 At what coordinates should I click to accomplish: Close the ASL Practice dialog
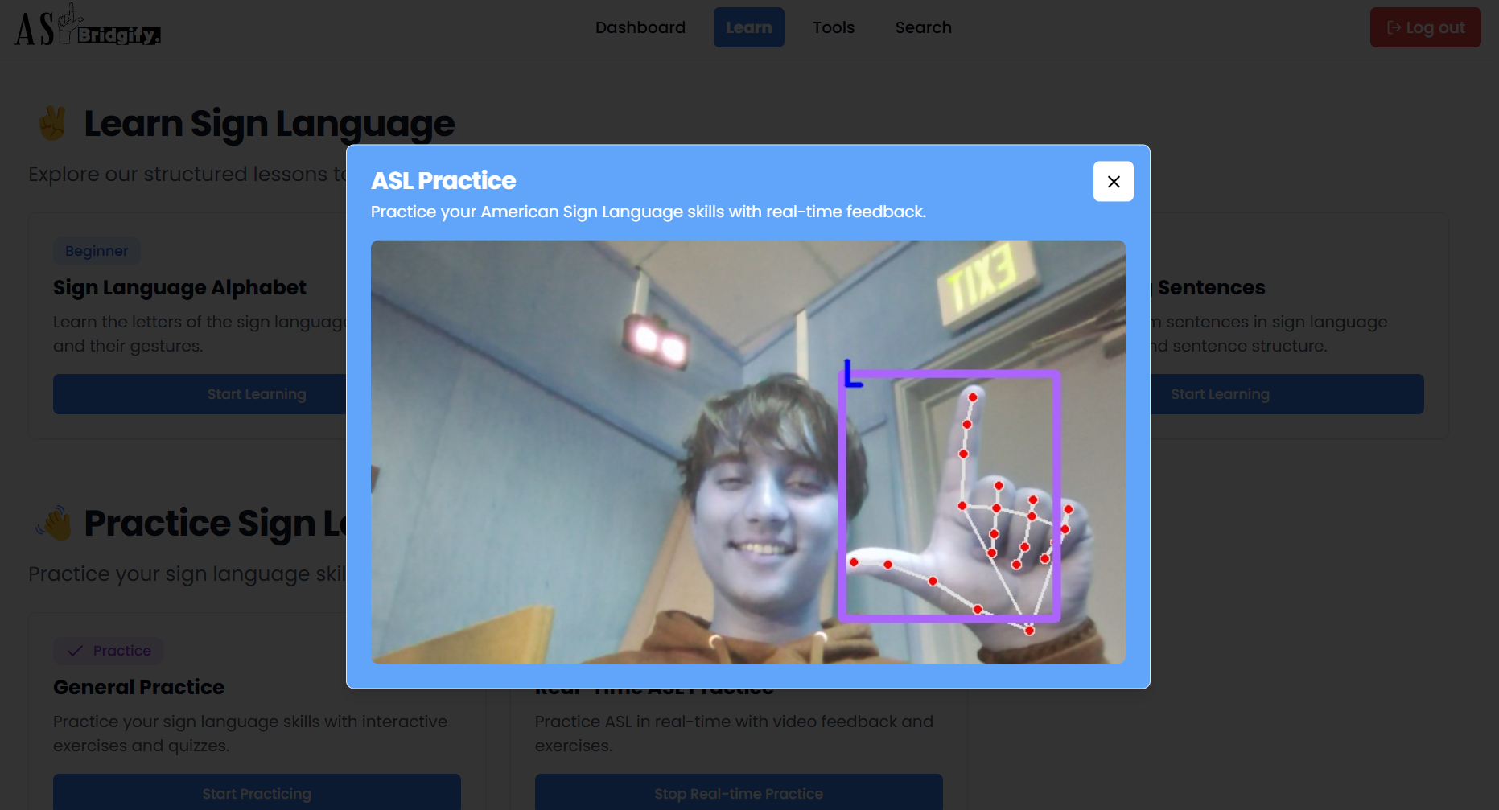[x=1113, y=182]
